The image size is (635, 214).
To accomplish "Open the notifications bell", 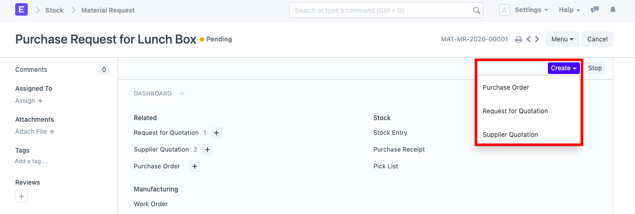I will coord(612,10).
